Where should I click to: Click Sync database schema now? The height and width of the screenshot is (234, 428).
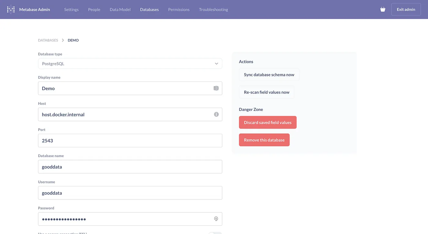coord(269,75)
